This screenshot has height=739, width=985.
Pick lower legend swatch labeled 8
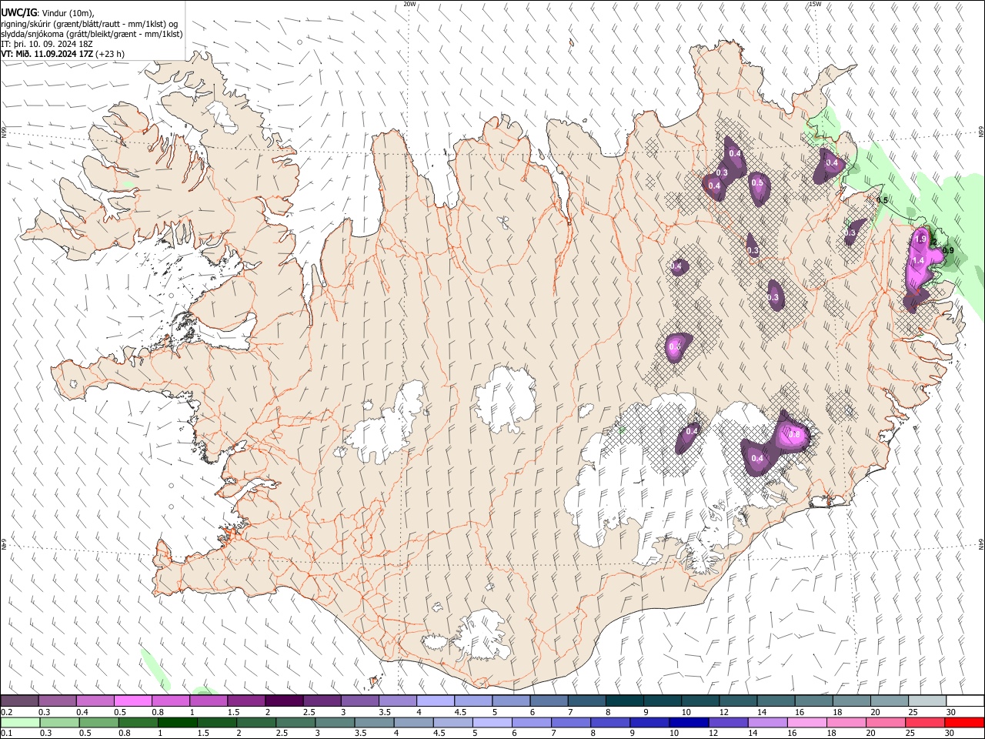click(x=609, y=722)
